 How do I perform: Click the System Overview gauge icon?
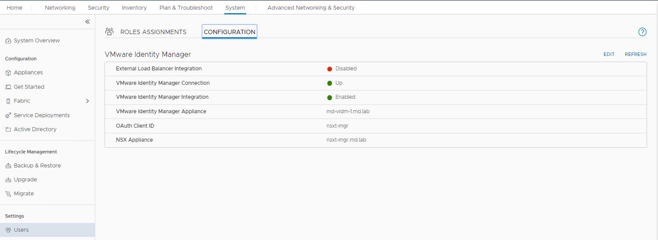point(8,41)
